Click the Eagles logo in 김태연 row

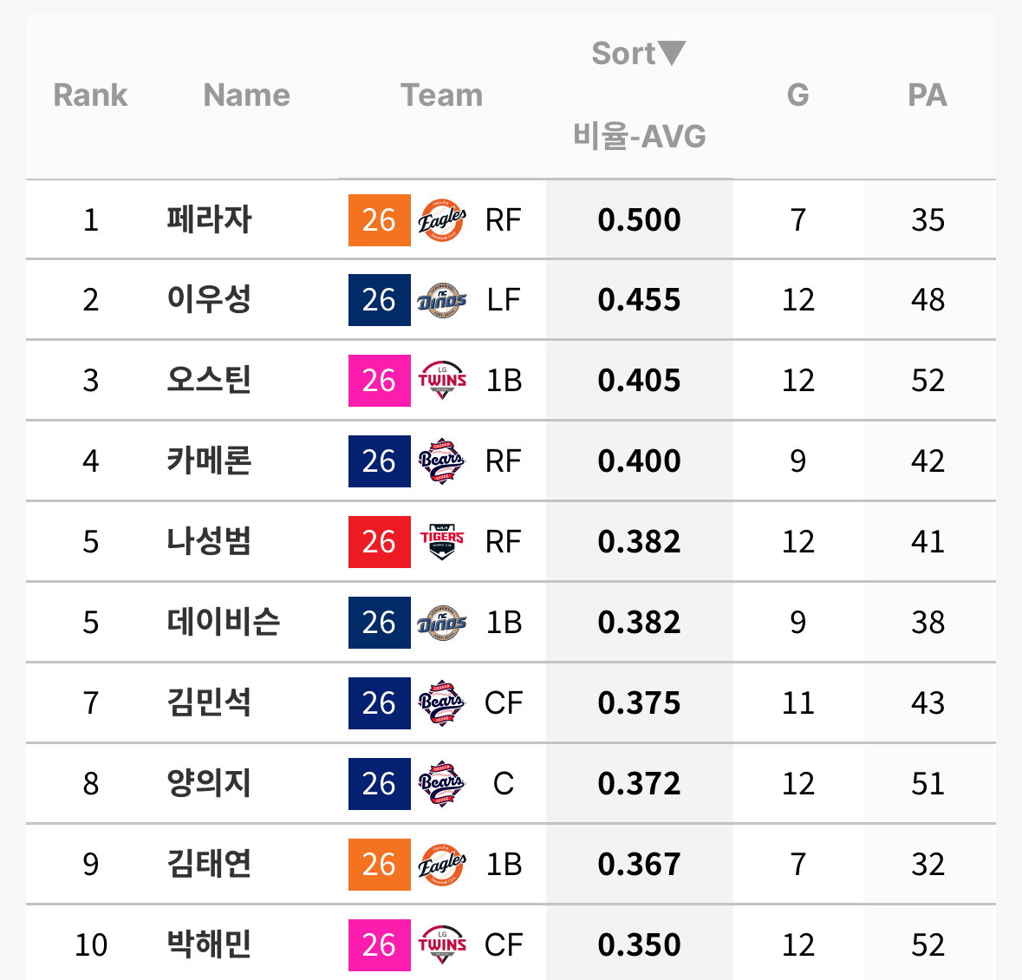point(442,865)
